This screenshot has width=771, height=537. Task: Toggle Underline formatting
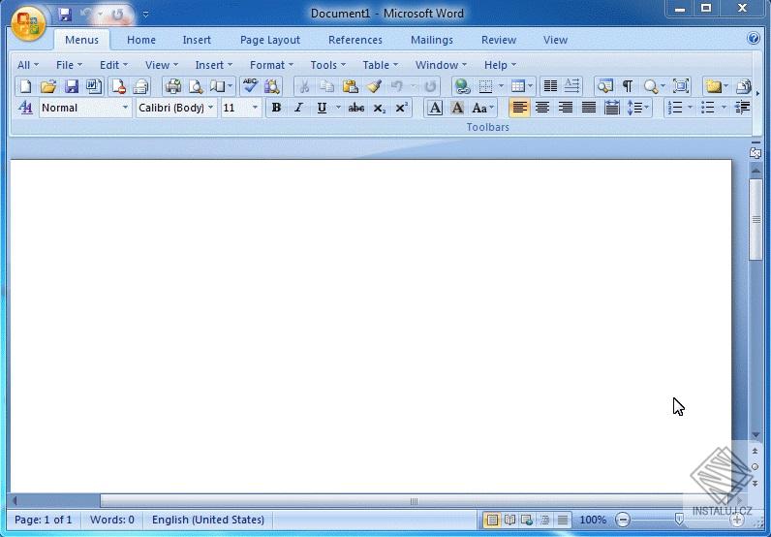coord(322,108)
